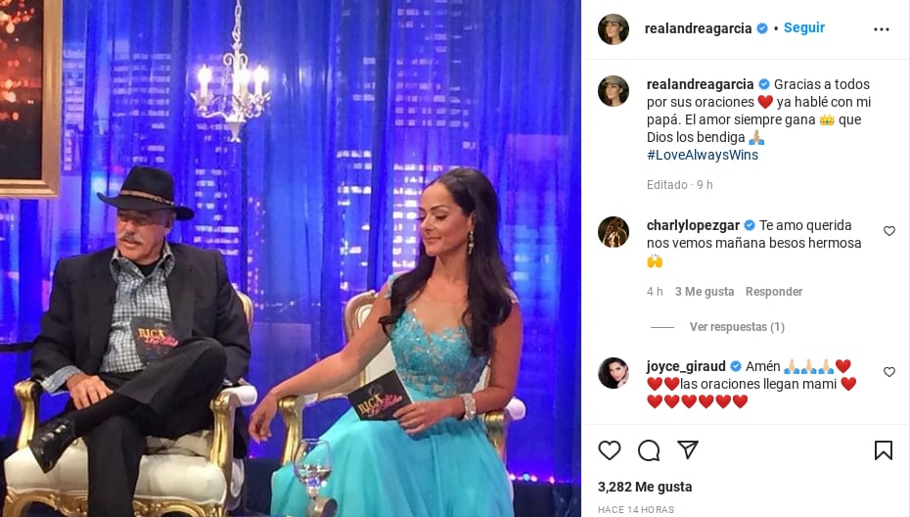Like joyce_giraud's comment heart

click(889, 372)
